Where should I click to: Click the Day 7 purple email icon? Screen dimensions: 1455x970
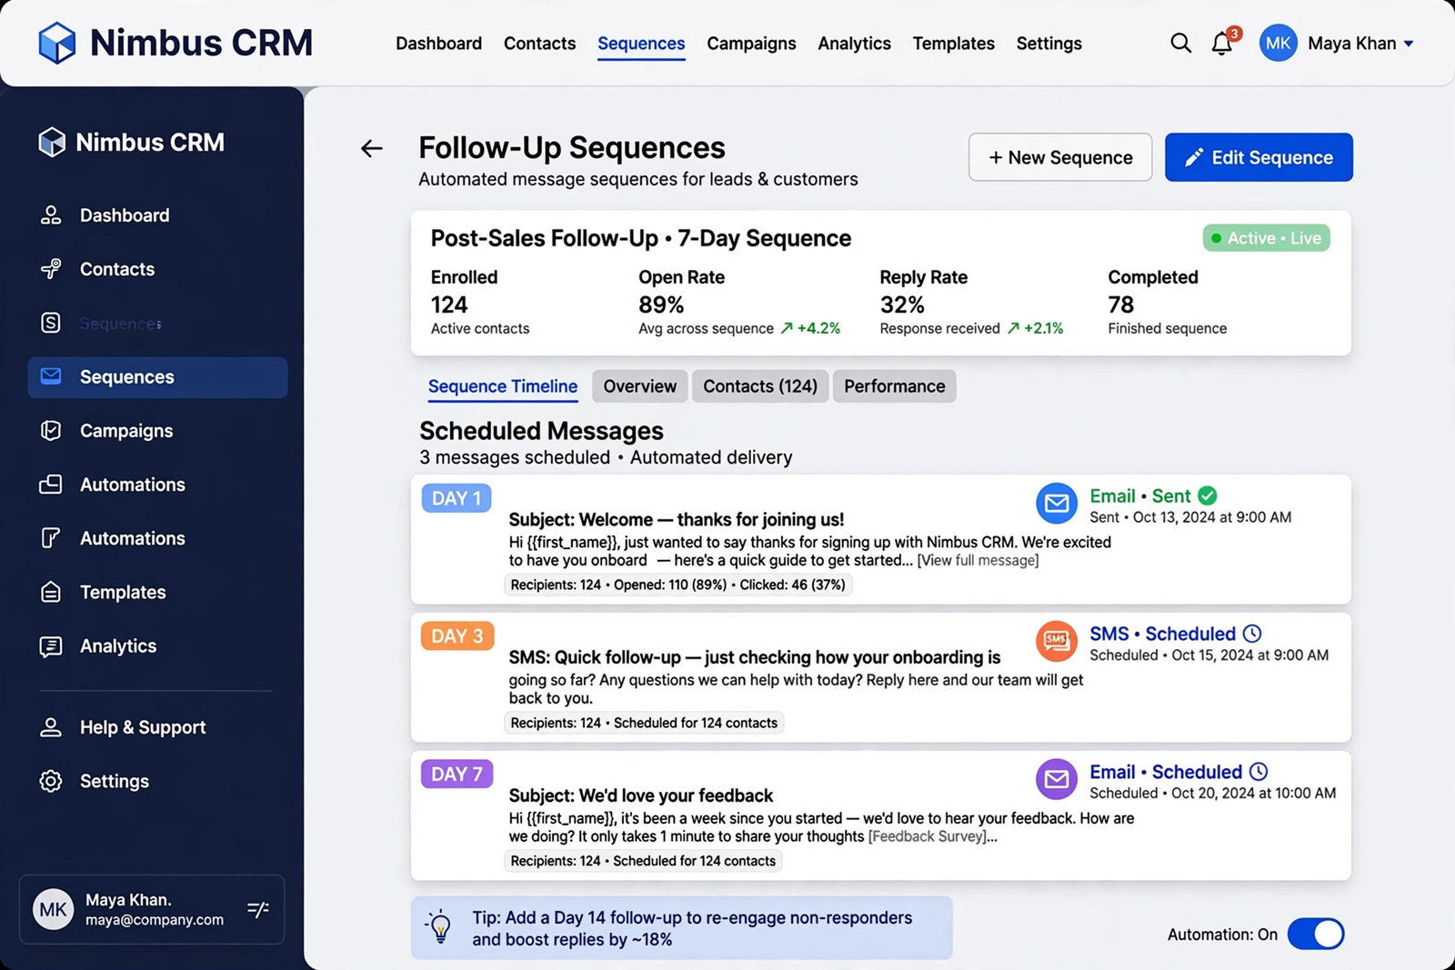click(x=1057, y=779)
